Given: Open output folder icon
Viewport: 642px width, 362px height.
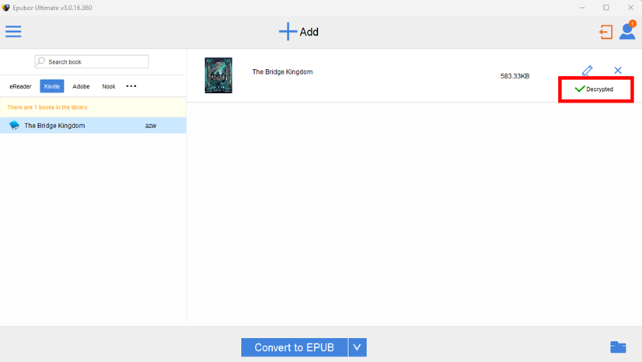Looking at the screenshot, I should (618, 347).
